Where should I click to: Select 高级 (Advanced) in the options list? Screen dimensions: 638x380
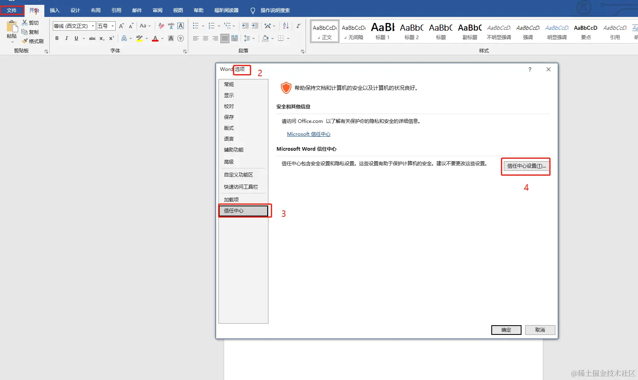click(x=243, y=162)
